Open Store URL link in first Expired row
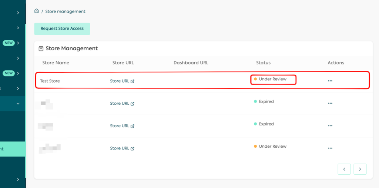The width and height of the screenshot is (379, 188). [x=120, y=103]
